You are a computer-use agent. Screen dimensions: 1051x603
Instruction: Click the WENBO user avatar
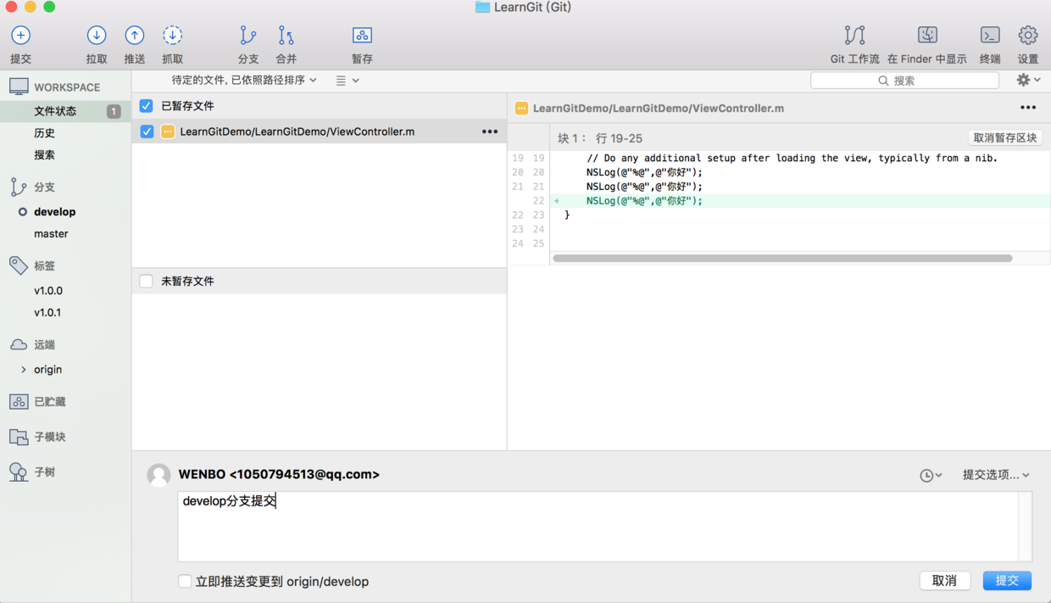[x=158, y=475]
